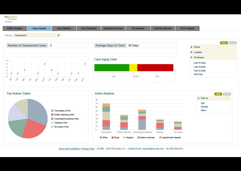Click the Action Analysis heading
241x171 pixels.
[105, 94]
